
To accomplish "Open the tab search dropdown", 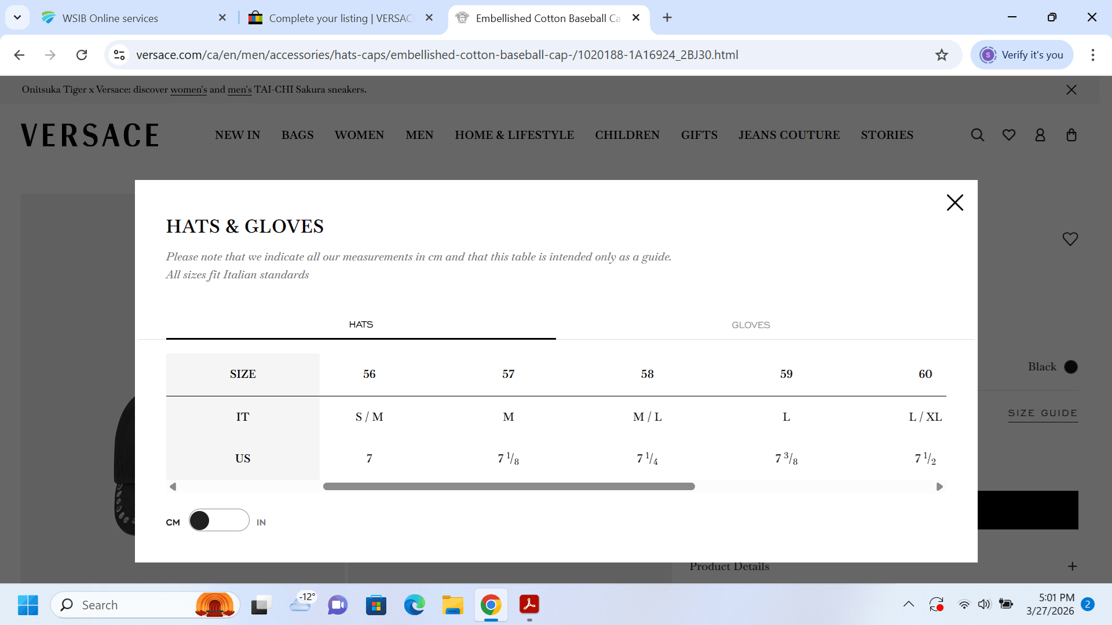I will (x=17, y=18).
